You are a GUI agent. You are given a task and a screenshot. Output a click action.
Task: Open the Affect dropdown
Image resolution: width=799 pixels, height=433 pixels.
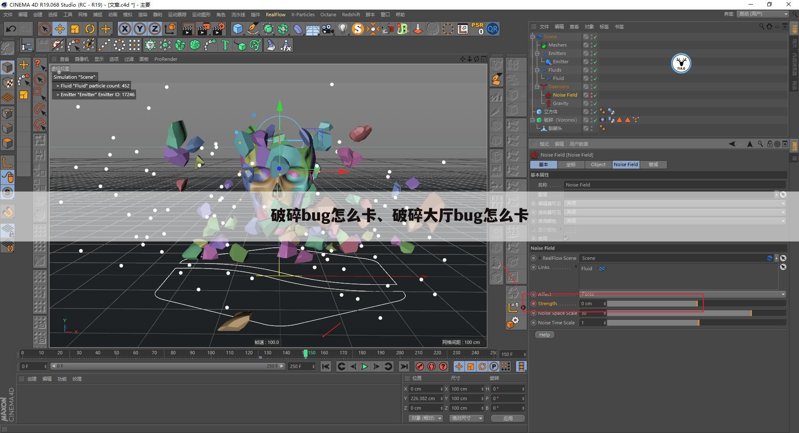click(682, 294)
